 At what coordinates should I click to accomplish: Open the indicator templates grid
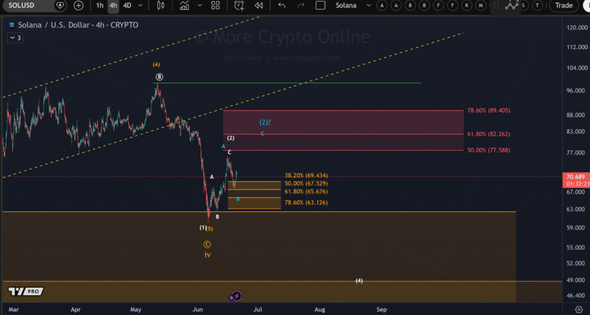click(215, 6)
